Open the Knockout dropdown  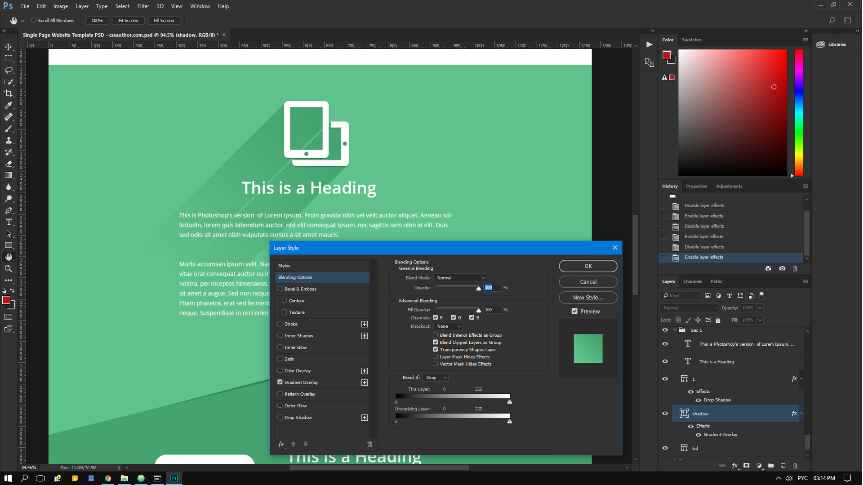(x=448, y=326)
